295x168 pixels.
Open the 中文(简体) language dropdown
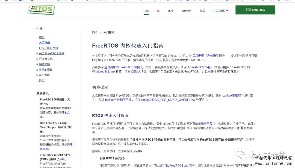(x=221, y=11)
